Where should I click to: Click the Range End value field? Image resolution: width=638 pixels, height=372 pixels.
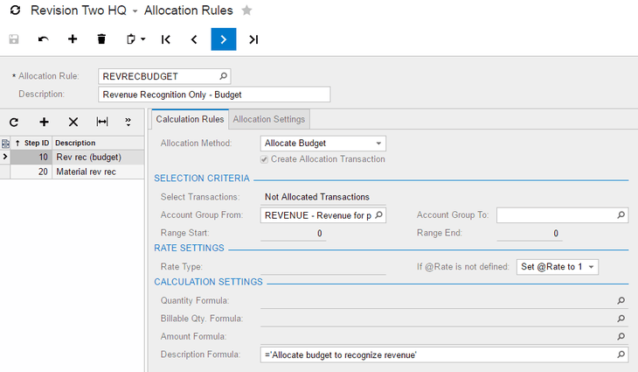click(530, 233)
